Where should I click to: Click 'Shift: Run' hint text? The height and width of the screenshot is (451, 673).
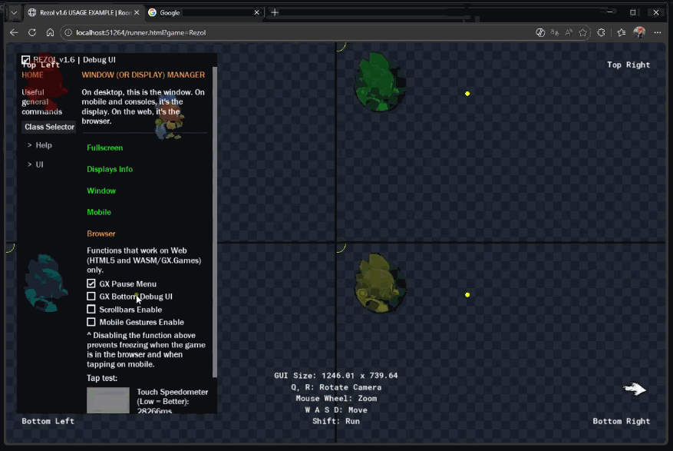pos(336,421)
